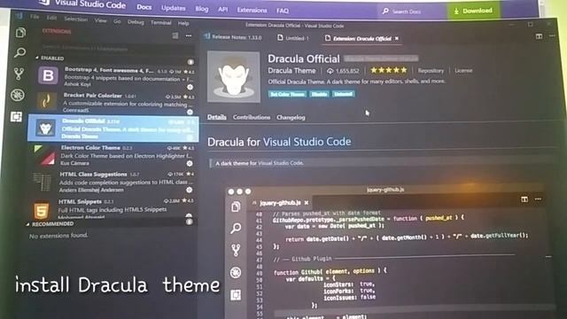The height and width of the screenshot is (319, 567).
Task: Open Source Control view in activity bar
Action: (19, 74)
